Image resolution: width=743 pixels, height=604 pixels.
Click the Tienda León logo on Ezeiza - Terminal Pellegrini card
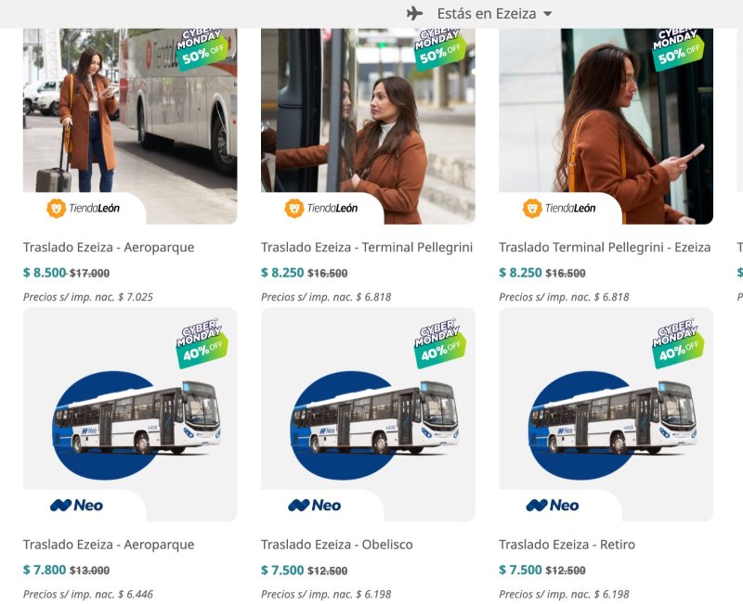[321, 209]
